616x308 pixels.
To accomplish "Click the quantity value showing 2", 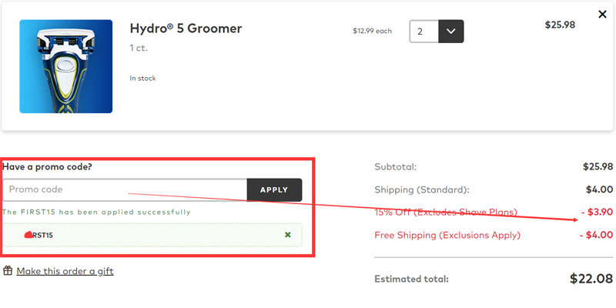I will 423,32.
